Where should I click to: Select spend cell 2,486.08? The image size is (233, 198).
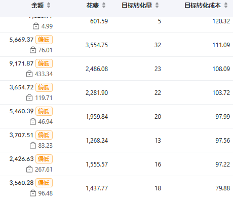pos(97,69)
